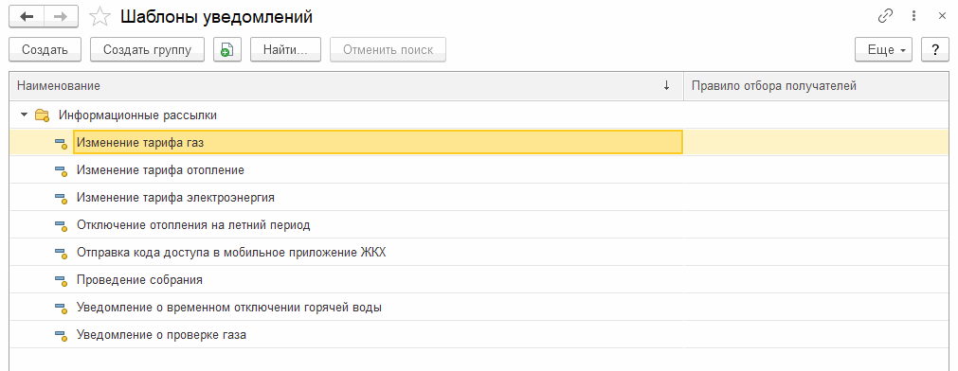Viewport: 958px width, 371px height.
Task: Click the folder icon of Информационные рассылки
Action: click(42, 115)
